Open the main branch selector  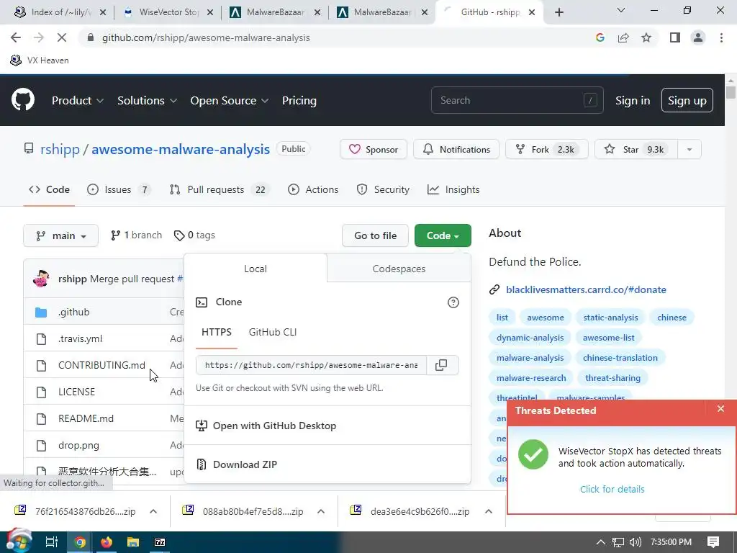pyautogui.click(x=60, y=235)
